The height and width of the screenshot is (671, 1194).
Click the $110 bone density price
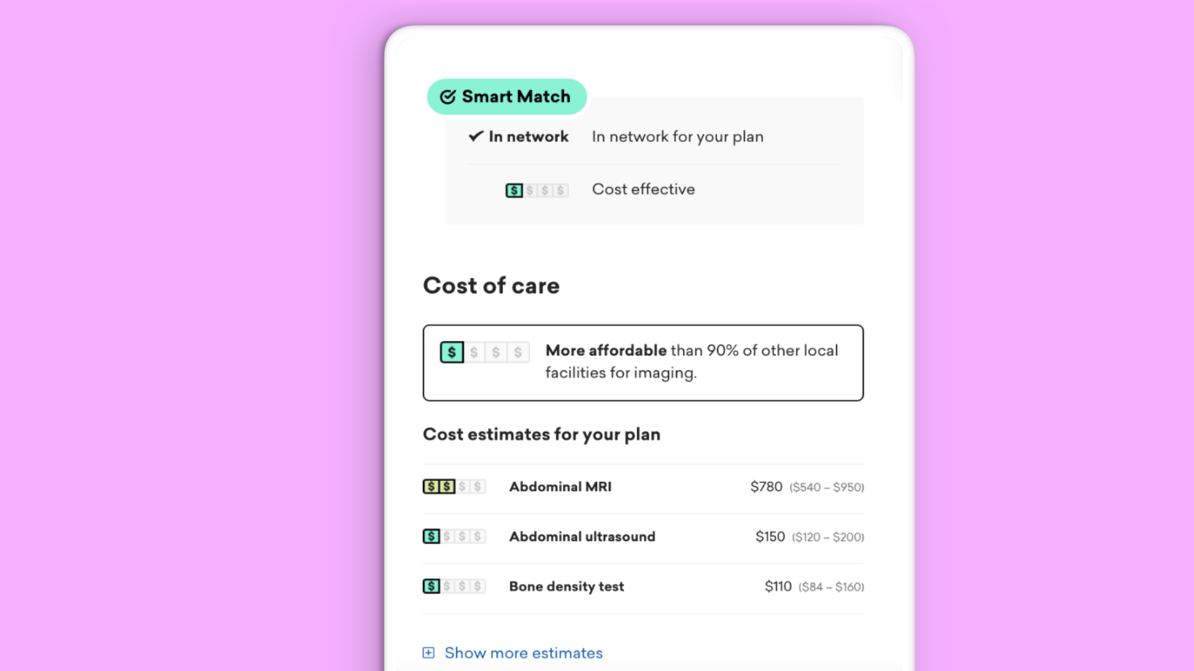(777, 587)
